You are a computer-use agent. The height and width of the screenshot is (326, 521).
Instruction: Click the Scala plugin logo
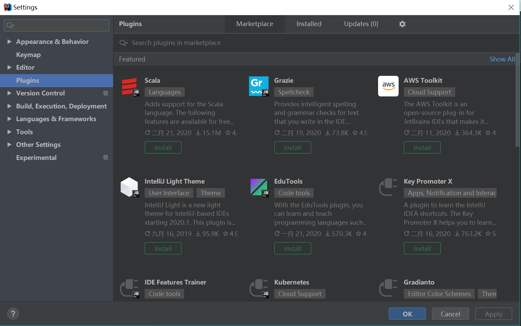130,86
